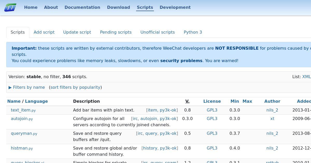311x163 pixels.
Task: Click GPL3 license in text_item row
Action: (x=212, y=110)
